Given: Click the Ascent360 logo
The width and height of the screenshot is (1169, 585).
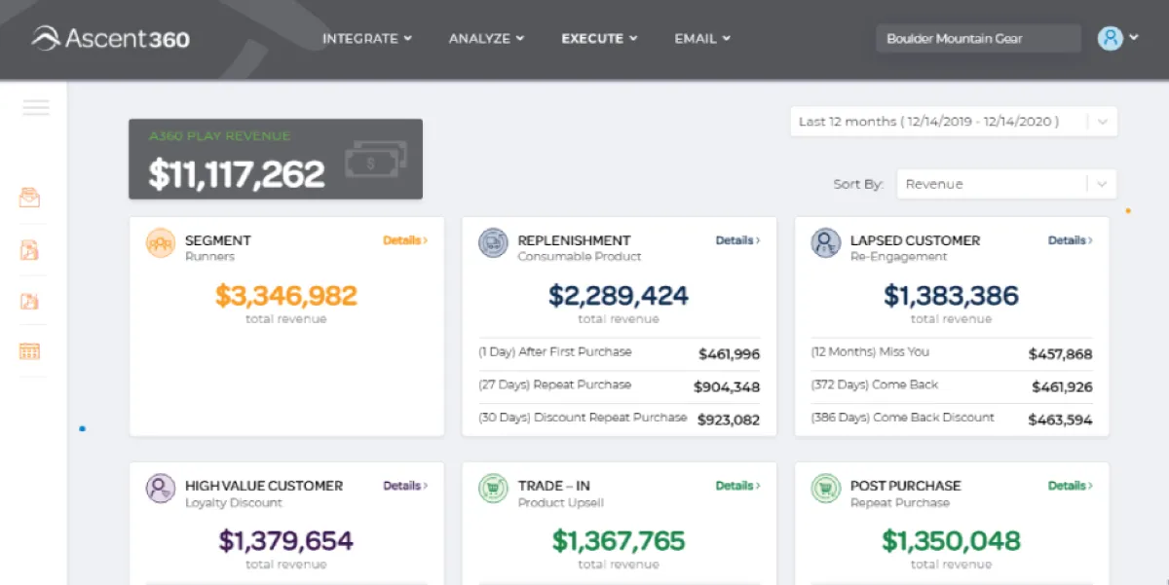Looking at the screenshot, I should pos(110,39).
